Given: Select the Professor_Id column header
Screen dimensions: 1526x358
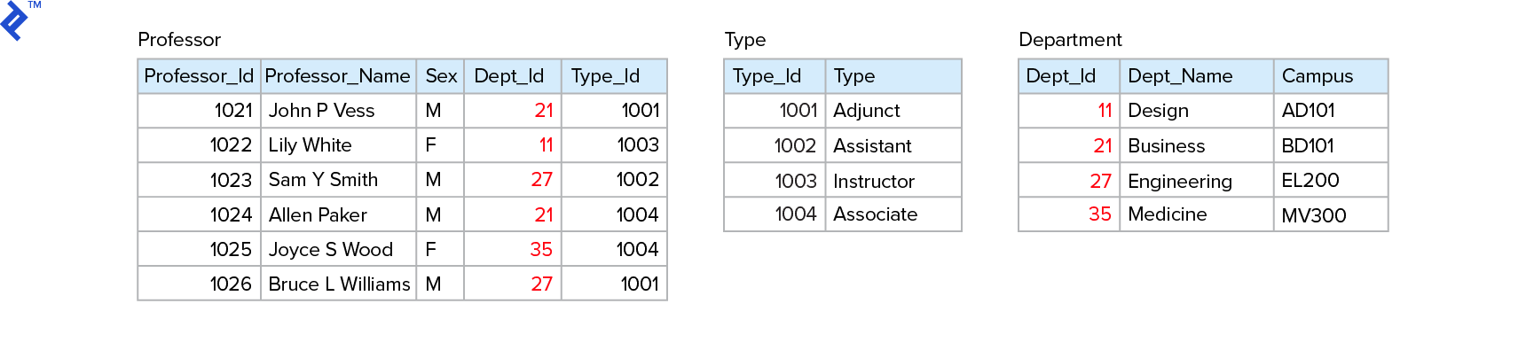Looking at the screenshot, I should [x=199, y=76].
